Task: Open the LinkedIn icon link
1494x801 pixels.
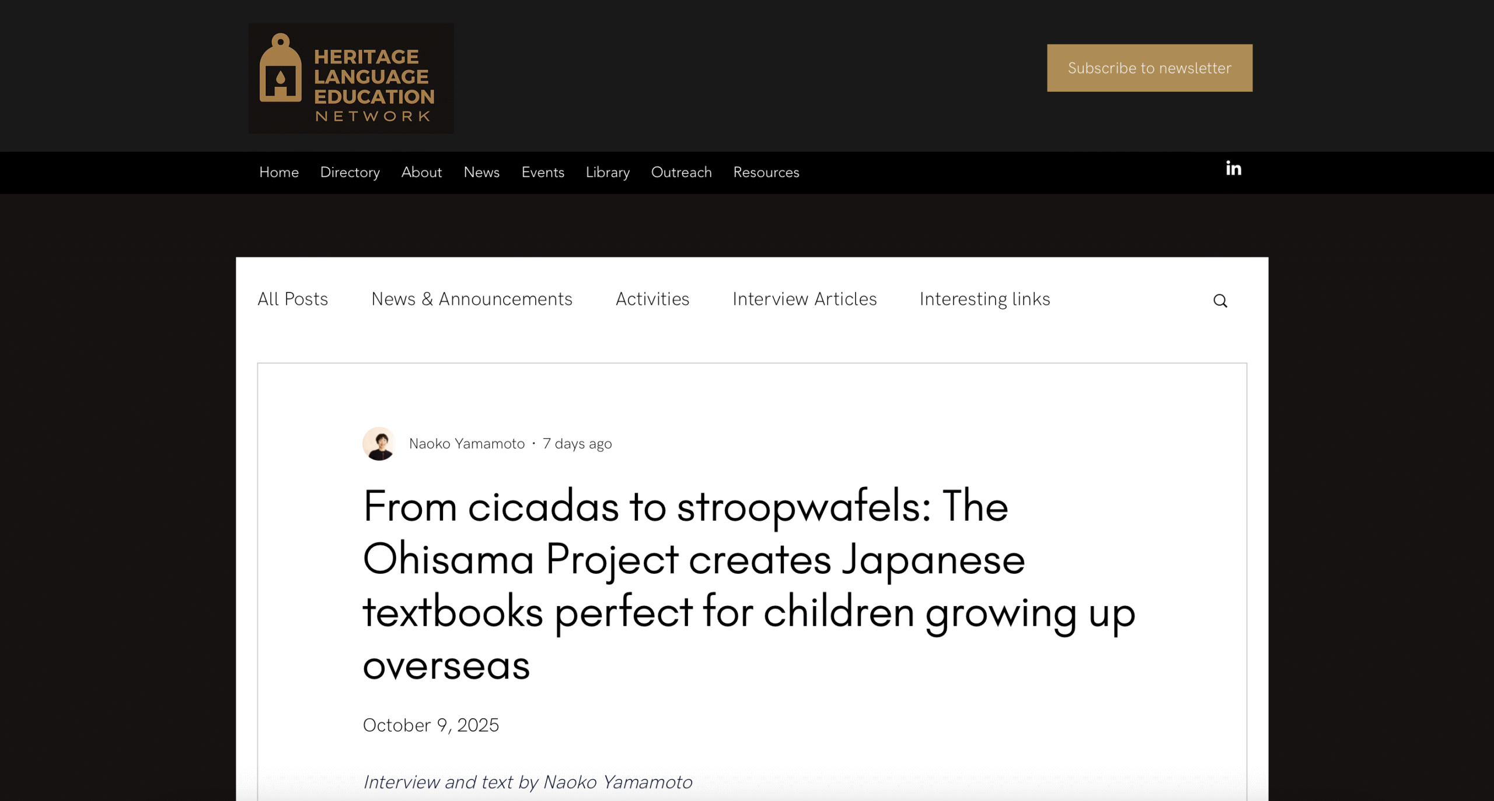Action: click(x=1233, y=169)
